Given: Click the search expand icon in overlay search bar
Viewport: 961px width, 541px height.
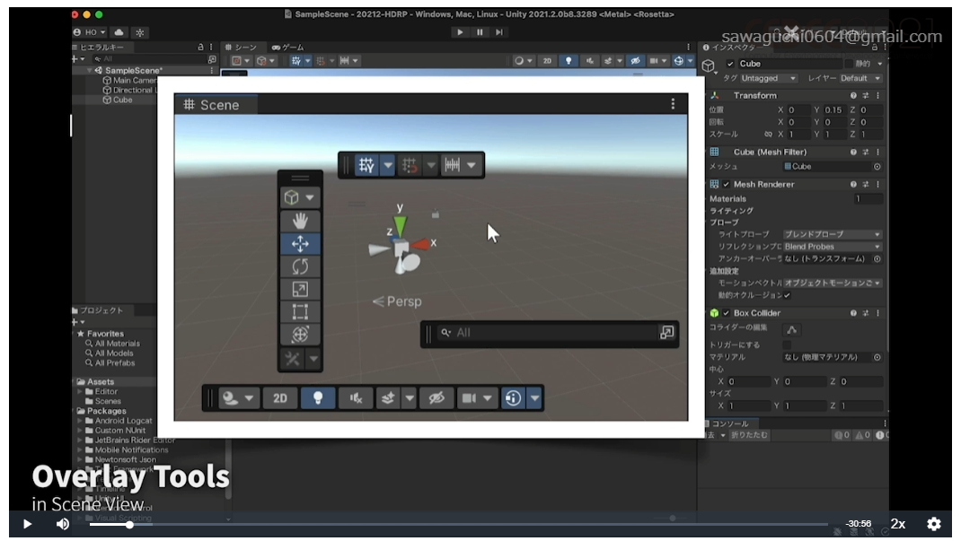Looking at the screenshot, I should click(x=666, y=332).
